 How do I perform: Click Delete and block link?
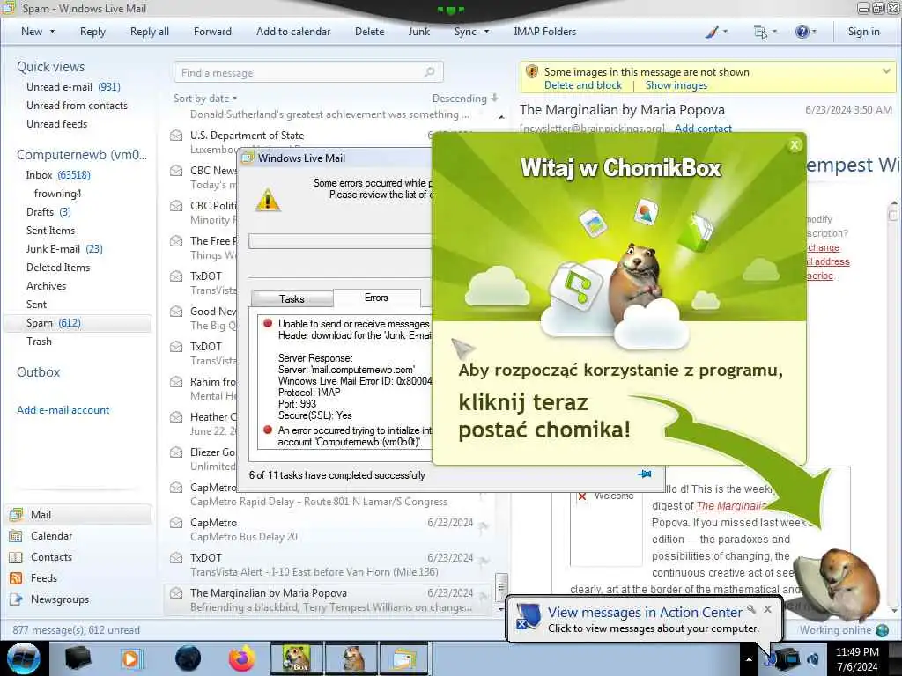tap(583, 85)
